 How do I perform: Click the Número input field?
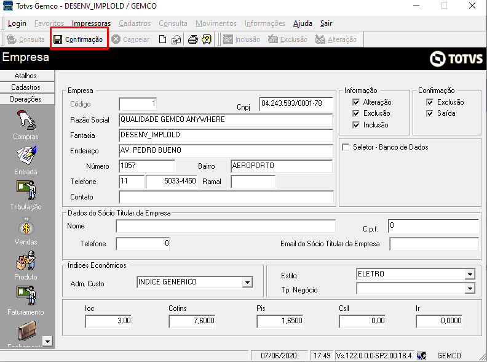pyautogui.click(x=147, y=166)
